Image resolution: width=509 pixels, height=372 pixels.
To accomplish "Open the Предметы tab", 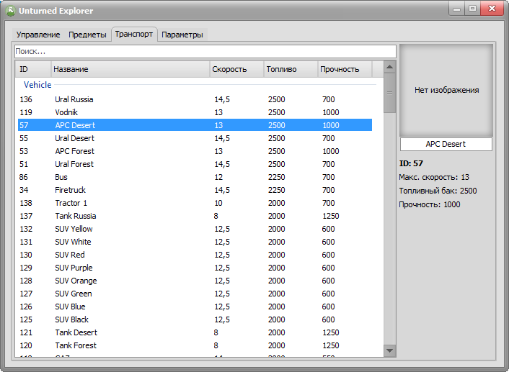I will click(87, 35).
